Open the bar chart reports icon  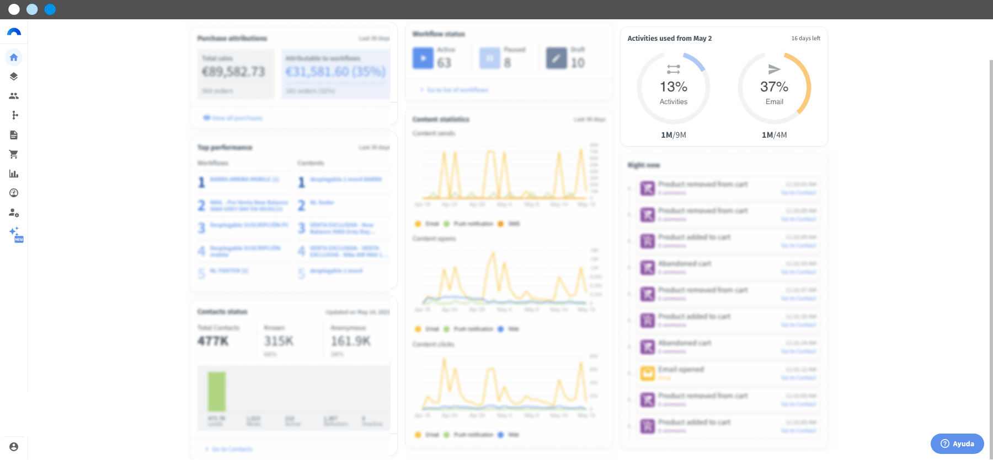[x=14, y=174]
